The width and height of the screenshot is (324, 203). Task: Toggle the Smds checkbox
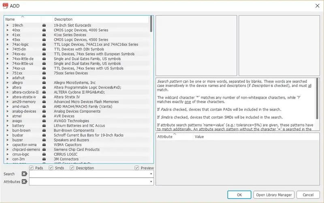point(51,168)
